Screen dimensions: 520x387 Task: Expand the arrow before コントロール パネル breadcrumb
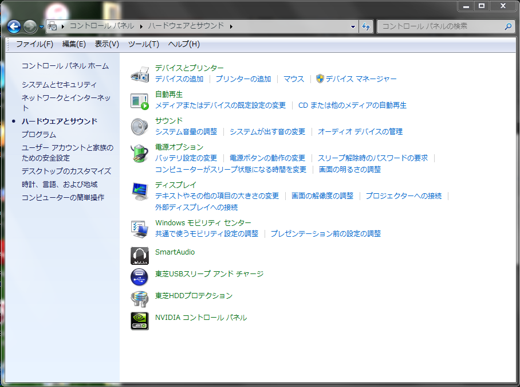(x=63, y=26)
